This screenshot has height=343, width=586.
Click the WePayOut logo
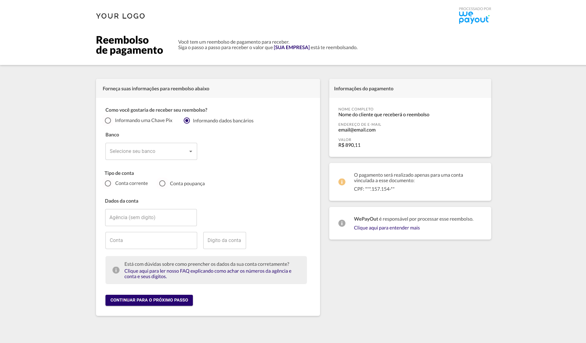click(474, 18)
